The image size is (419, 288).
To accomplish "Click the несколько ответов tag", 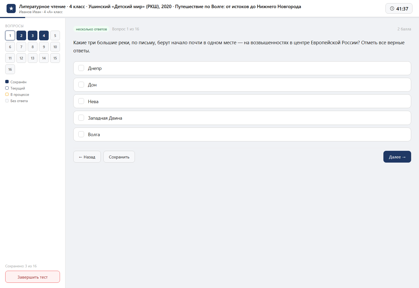I will (91, 29).
